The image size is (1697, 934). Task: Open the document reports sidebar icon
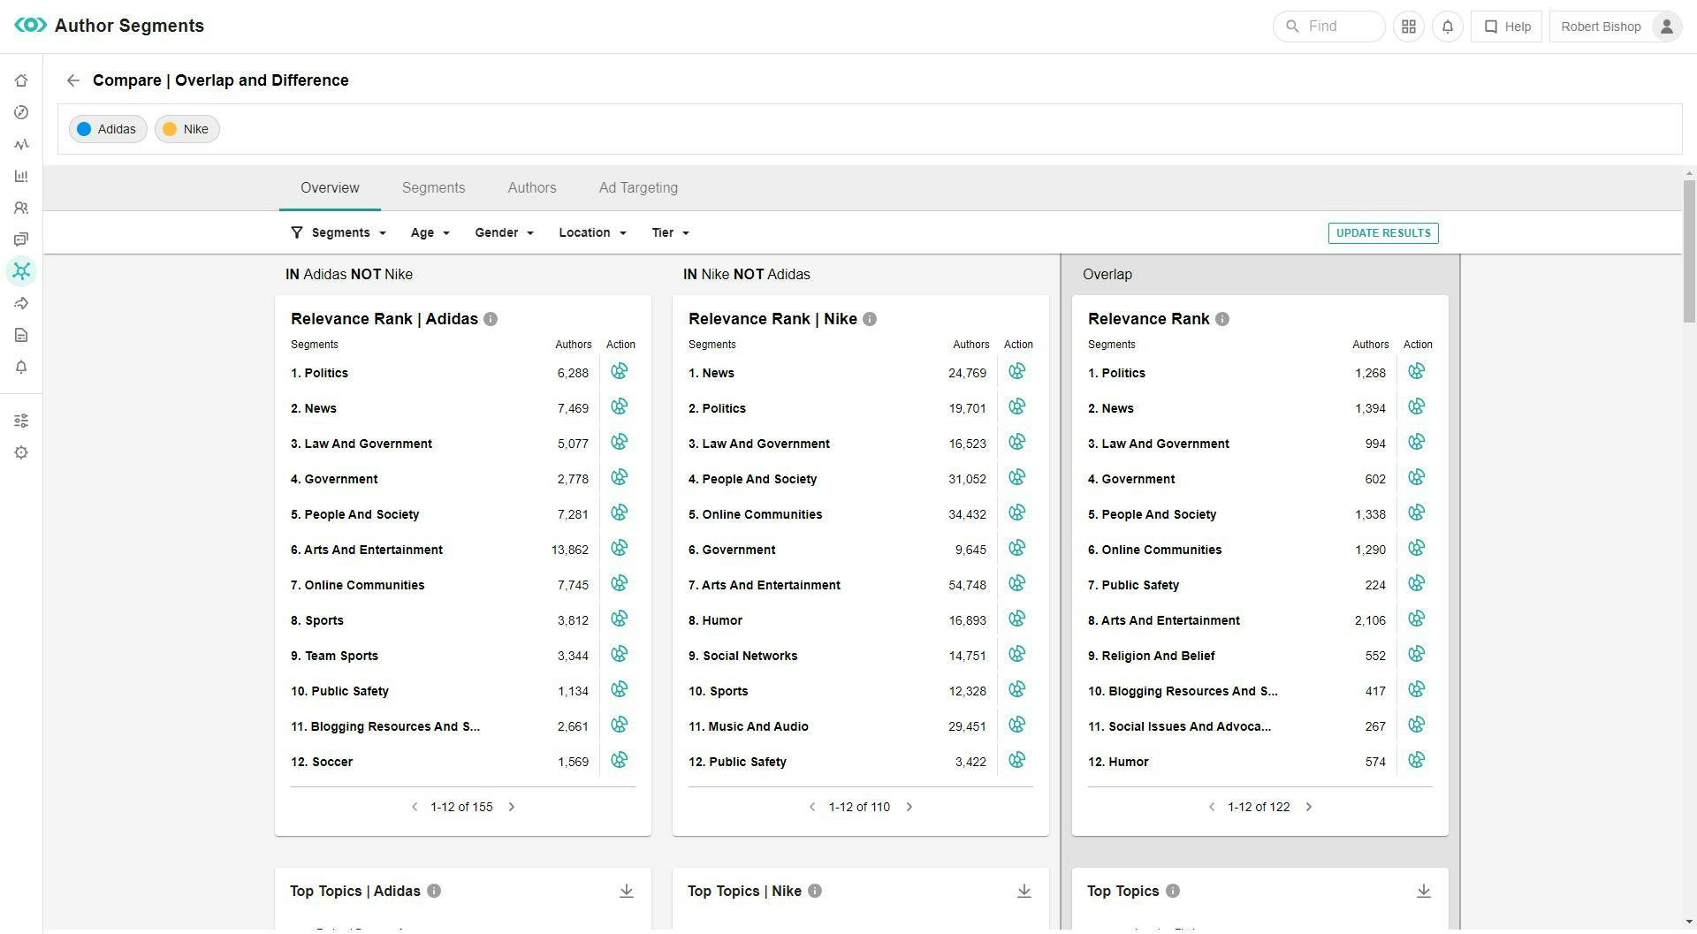[x=21, y=335]
